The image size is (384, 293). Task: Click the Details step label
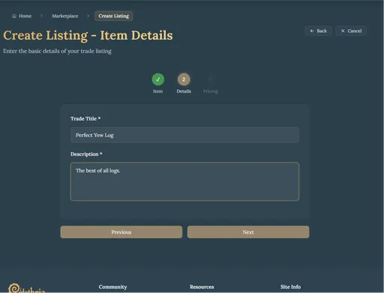(184, 91)
